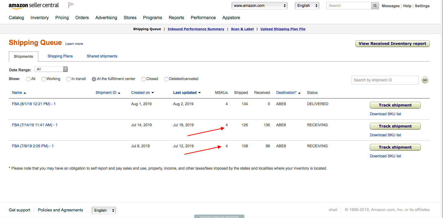Open the Date Range dropdown
Image resolution: width=443 pixels, height=218 pixels.
click(51, 69)
